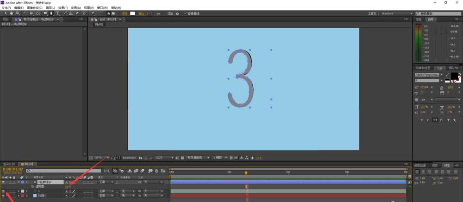Select the Puppet Pin tool
Viewport: 463px width, 202px height.
pos(93,13)
